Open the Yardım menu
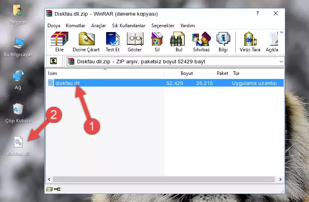Viewport: 309px width, 202px height. pos(187,26)
